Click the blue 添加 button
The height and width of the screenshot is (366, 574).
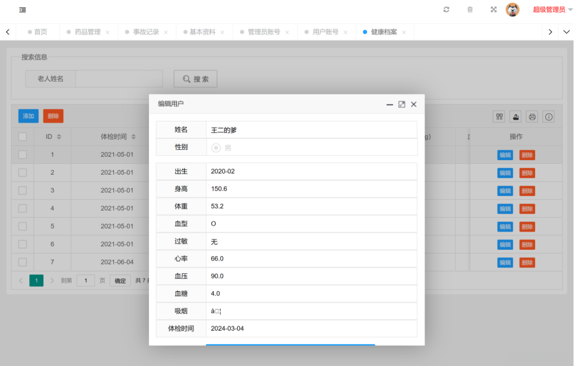29,116
